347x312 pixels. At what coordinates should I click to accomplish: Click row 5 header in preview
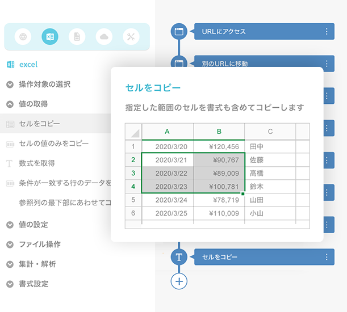coord(133,200)
